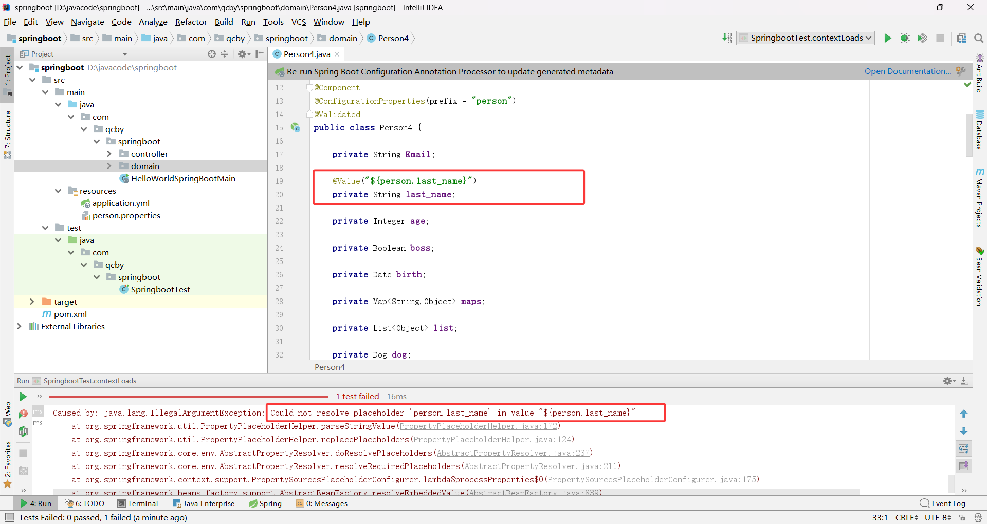Click run gutter icon next to Person4 class
This screenshot has height=524, width=987.
pyautogui.click(x=295, y=127)
